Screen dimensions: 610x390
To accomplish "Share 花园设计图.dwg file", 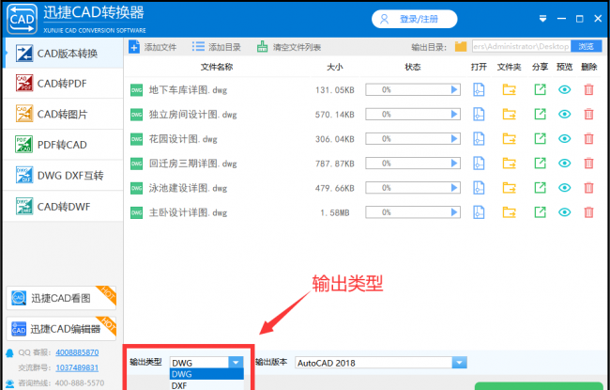I will pyautogui.click(x=540, y=139).
